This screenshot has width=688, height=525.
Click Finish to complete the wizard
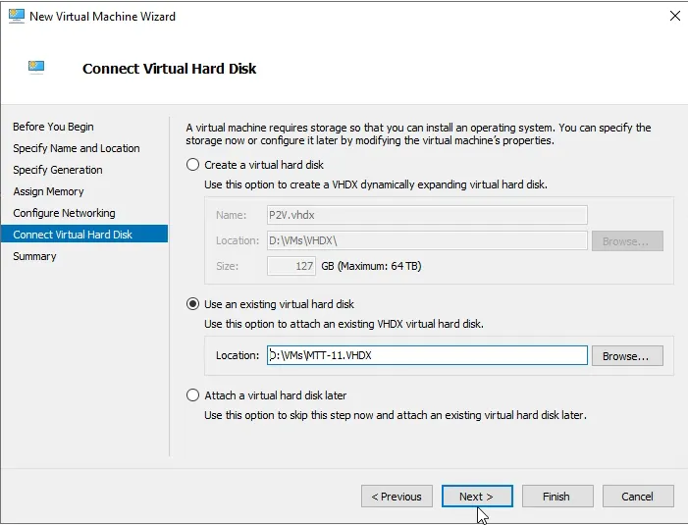(556, 497)
